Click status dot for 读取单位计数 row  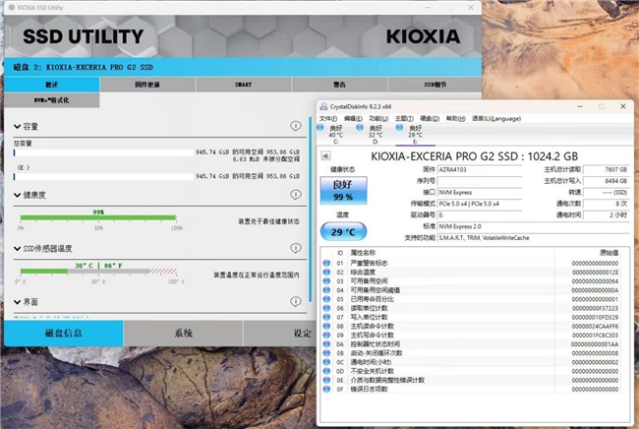point(326,308)
